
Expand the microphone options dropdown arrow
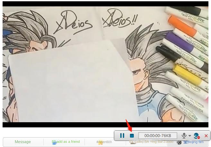coord(190,136)
